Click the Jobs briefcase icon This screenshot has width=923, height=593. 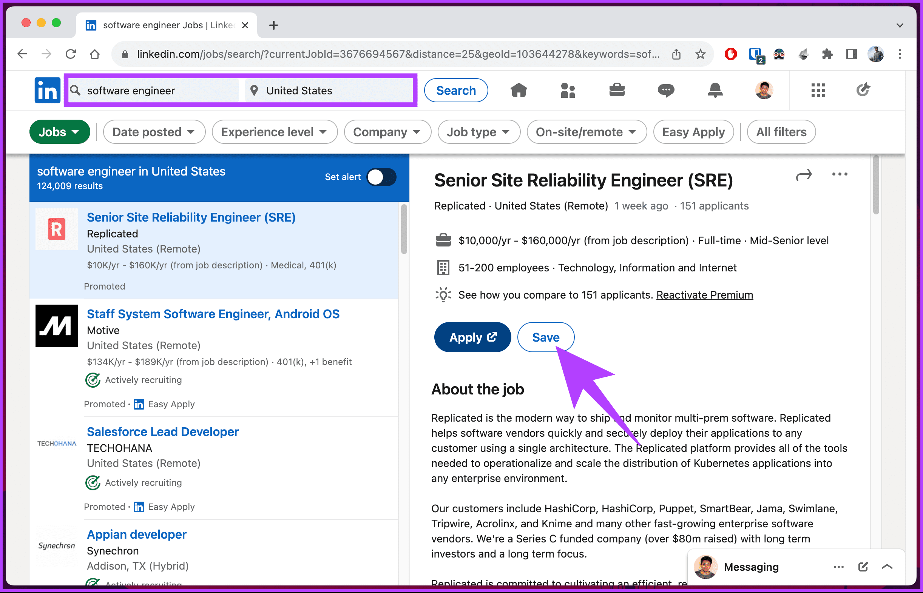[x=616, y=90]
